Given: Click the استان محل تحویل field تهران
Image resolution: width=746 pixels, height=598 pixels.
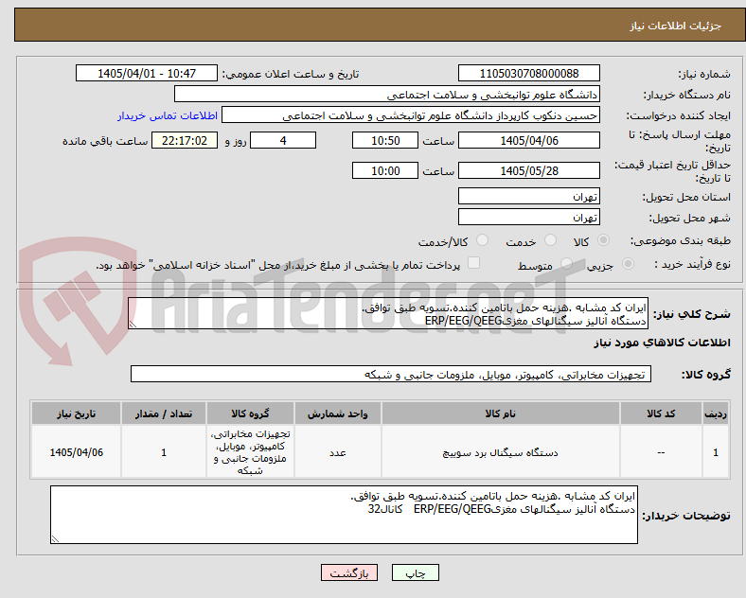Looking at the screenshot, I should (x=529, y=196).
